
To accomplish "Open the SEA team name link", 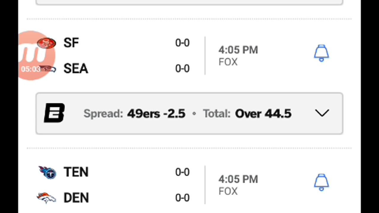I will [x=76, y=69].
